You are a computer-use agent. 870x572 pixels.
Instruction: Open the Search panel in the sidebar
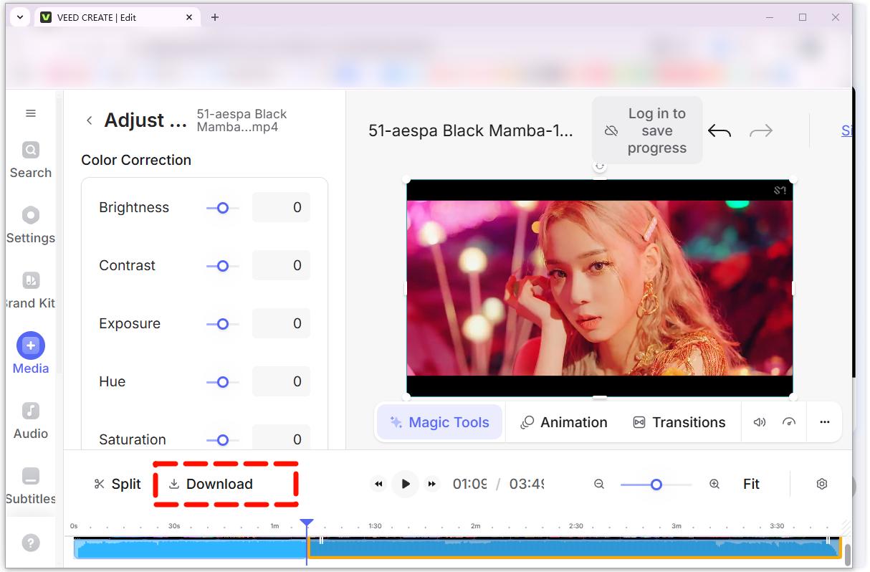pos(31,160)
